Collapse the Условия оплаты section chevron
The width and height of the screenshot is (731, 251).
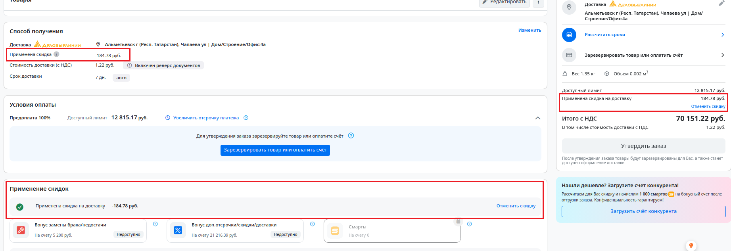pyautogui.click(x=538, y=118)
